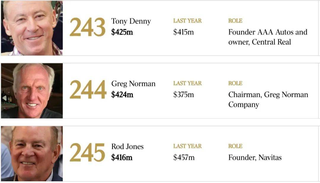The image size is (320, 183).
Task: Click Rod Jones's $416m wealth figure
Action: pos(122,157)
